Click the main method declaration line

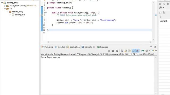75,13
